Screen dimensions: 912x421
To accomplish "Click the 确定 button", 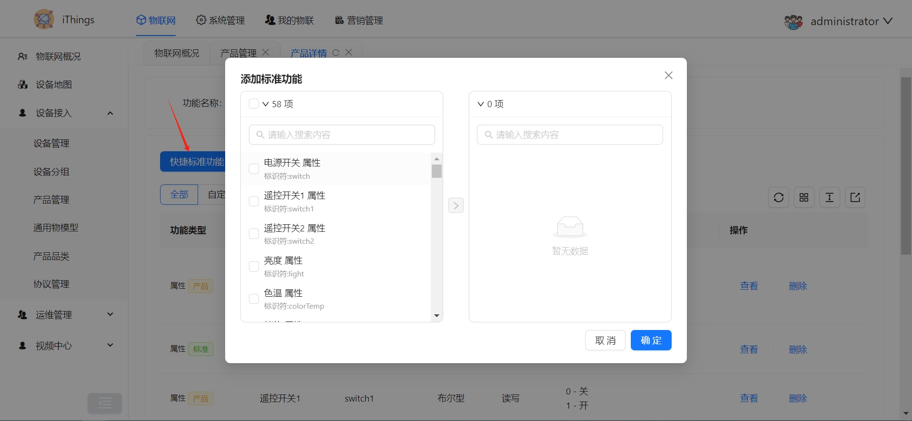I will (x=651, y=340).
